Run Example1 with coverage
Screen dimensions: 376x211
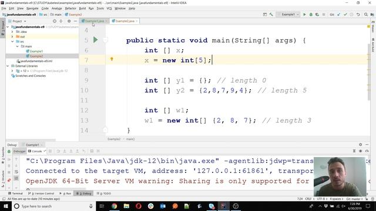click(317, 15)
